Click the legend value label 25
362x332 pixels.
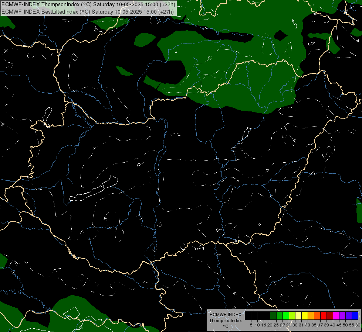click(276, 325)
